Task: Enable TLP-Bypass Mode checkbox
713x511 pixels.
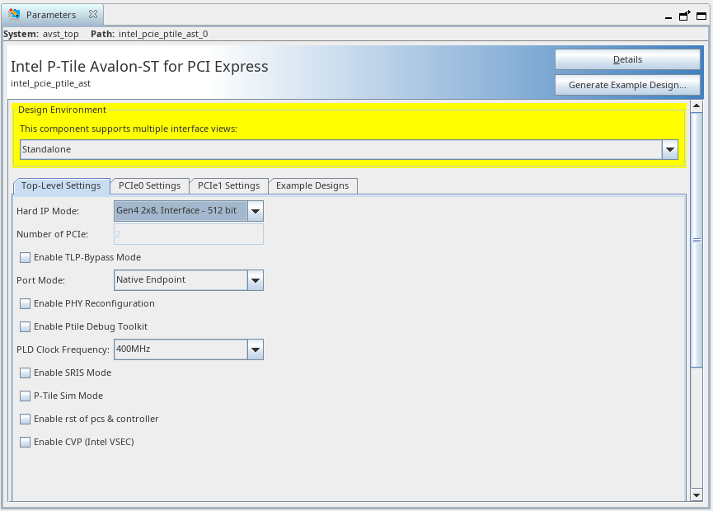Action: pos(25,257)
